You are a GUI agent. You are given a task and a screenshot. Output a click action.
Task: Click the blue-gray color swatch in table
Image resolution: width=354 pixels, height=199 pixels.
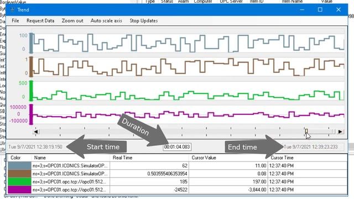[19, 166]
